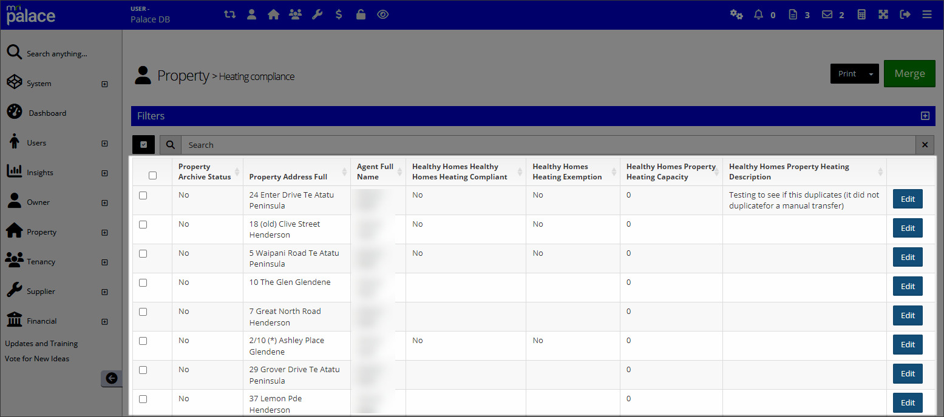The width and height of the screenshot is (944, 417).
Task: Tick checkbox for 10 The Glen row
Action: (x=143, y=283)
